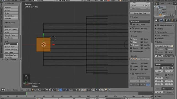177x99 pixels.
Task: Open the outliner Search menu
Action: click(169, 4)
